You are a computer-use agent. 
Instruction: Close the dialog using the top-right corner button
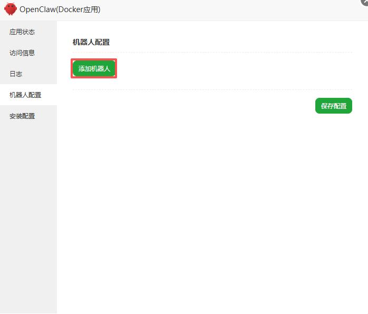[365, 2]
